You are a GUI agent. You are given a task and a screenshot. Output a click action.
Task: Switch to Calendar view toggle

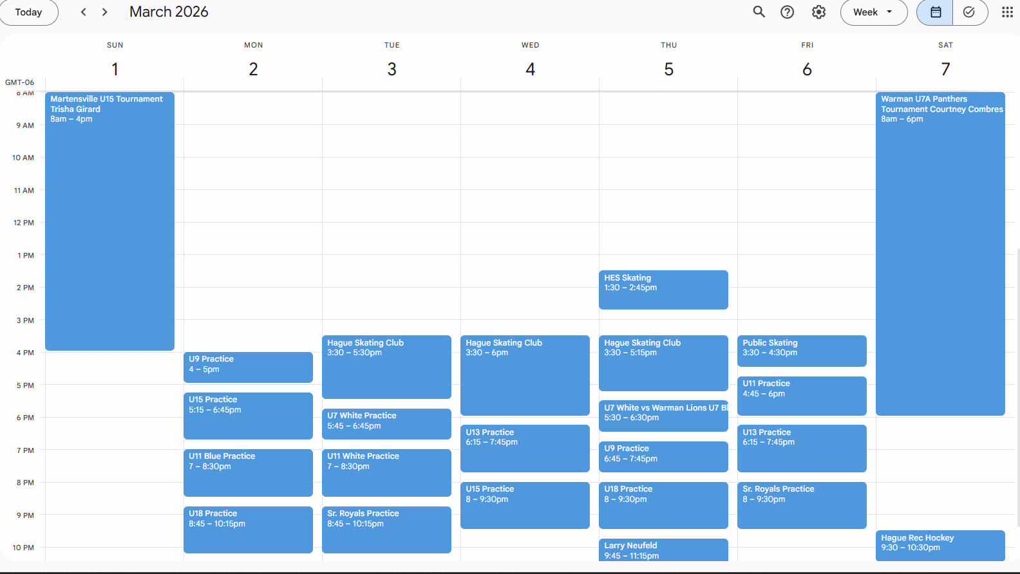[x=935, y=12]
